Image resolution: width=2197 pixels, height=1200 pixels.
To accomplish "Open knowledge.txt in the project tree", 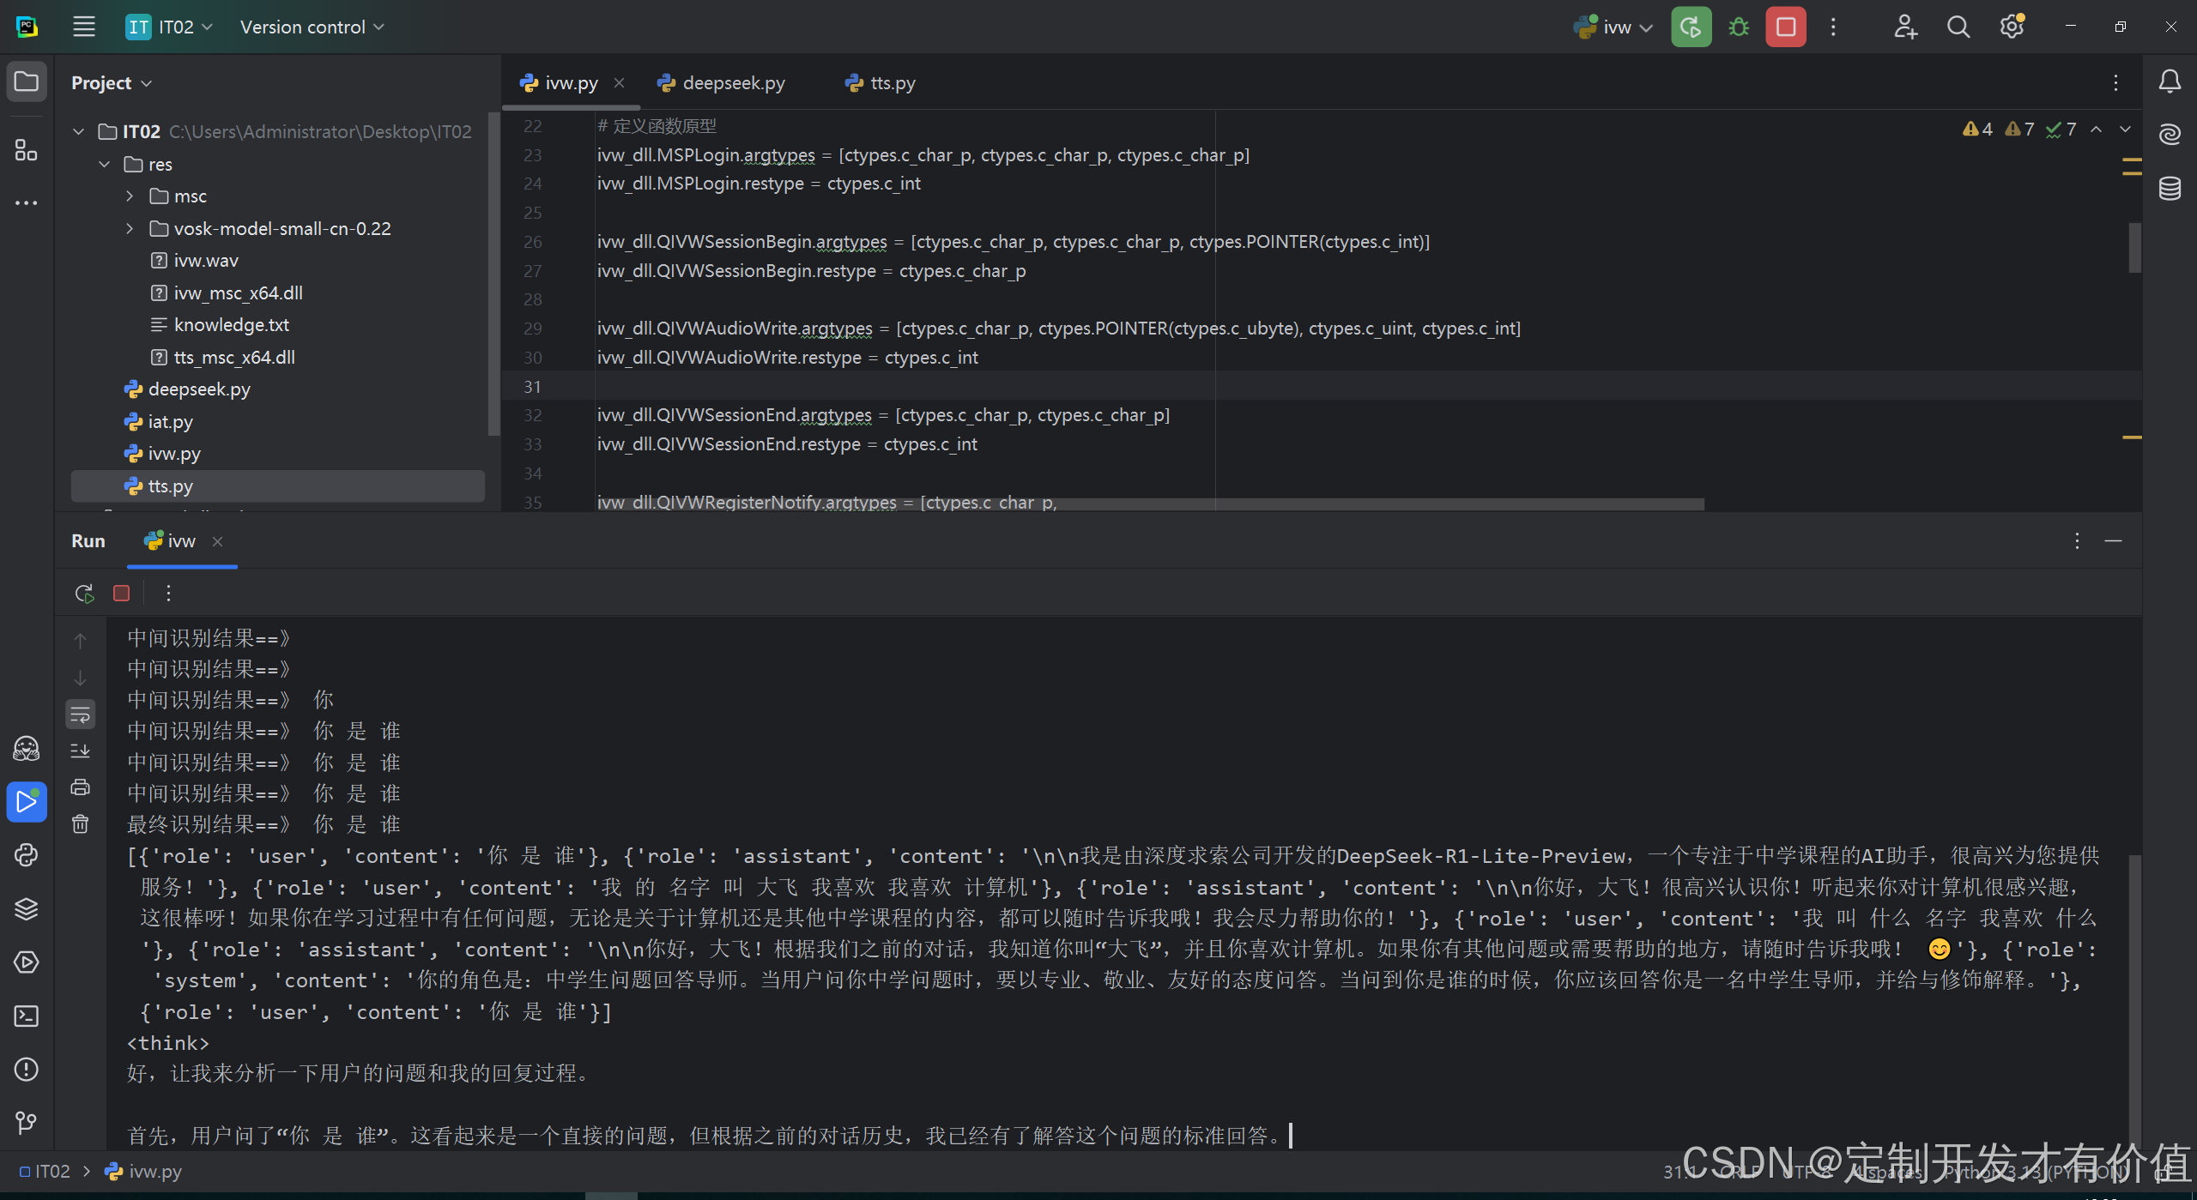I will [231, 325].
